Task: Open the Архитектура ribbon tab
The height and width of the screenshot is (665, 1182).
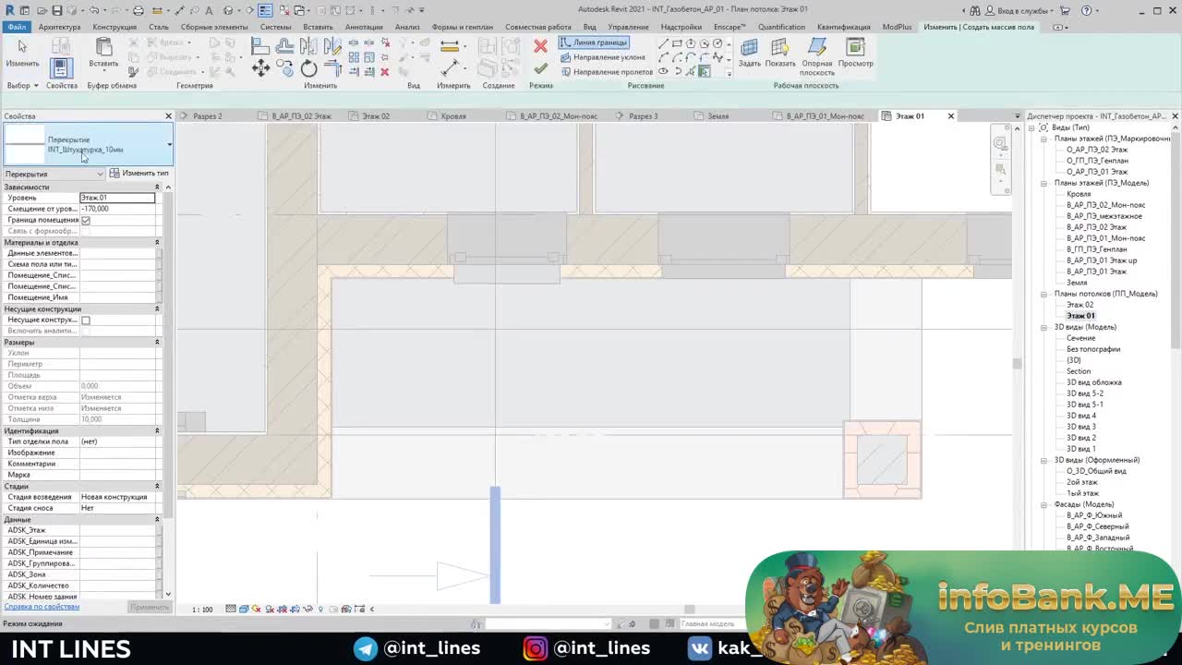Action: tap(59, 27)
